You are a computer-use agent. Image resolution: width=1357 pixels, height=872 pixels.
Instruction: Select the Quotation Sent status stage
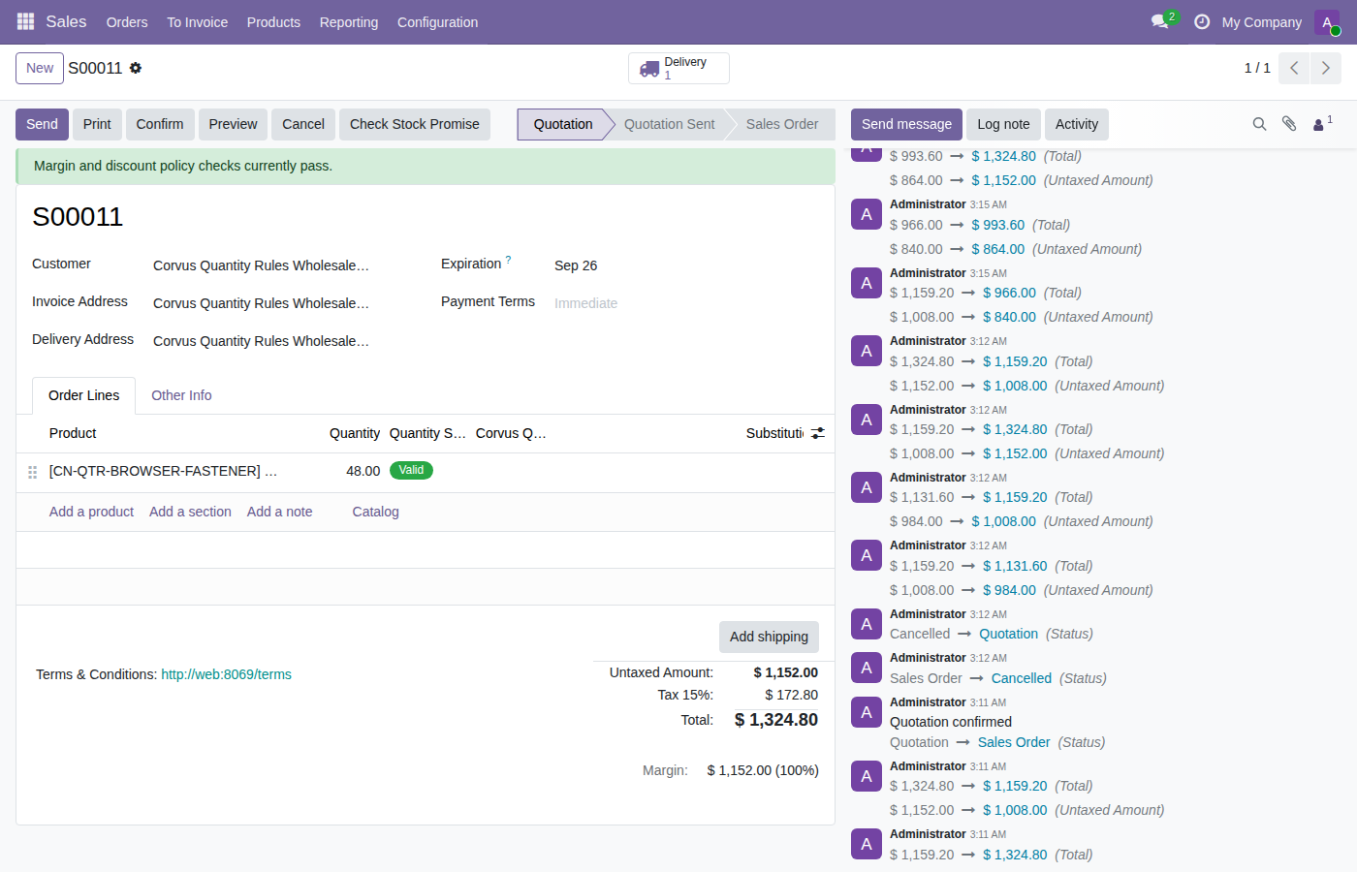pyautogui.click(x=669, y=124)
